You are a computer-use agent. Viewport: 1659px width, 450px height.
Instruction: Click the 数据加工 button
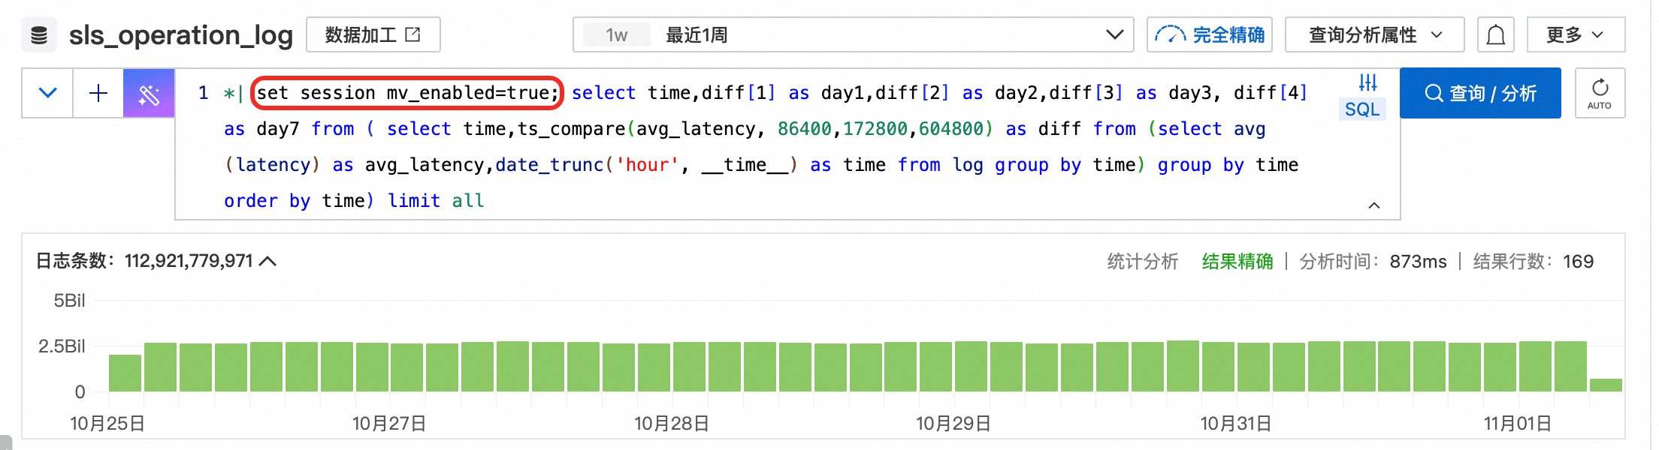coord(373,35)
